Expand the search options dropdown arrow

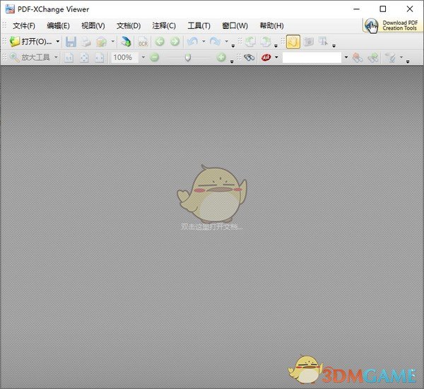coord(401,57)
